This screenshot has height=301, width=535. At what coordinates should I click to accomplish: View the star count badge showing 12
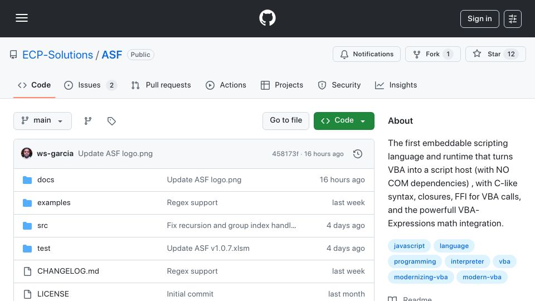pyautogui.click(x=511, y=54)
